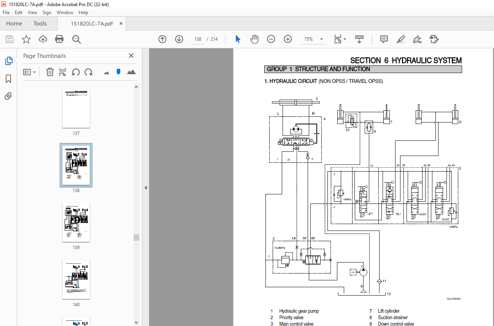Select the 151820LC-7A.pdf document tab
494x326 pixels.
92,24
